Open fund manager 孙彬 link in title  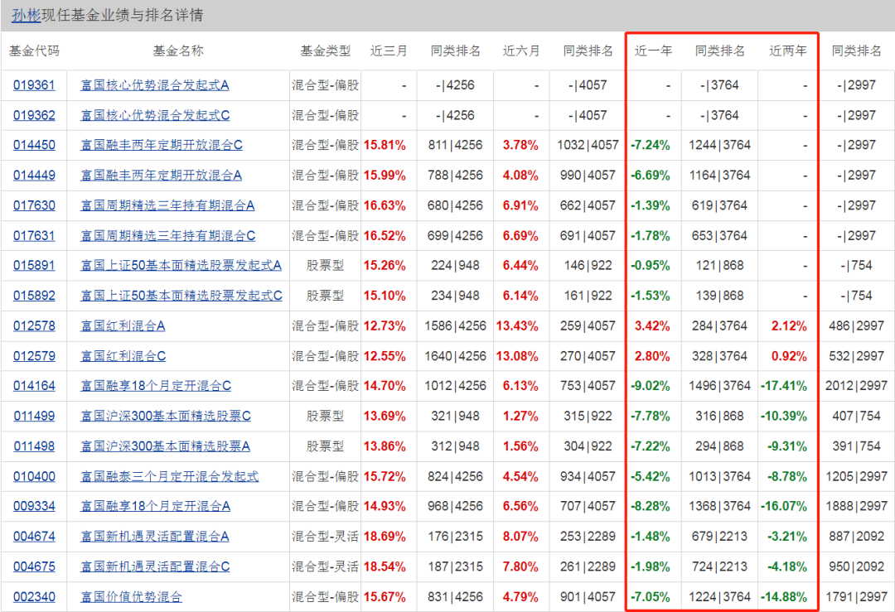click(27, 15)
